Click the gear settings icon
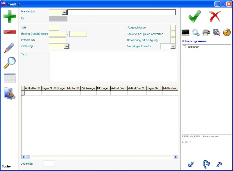 pos(196,33)
